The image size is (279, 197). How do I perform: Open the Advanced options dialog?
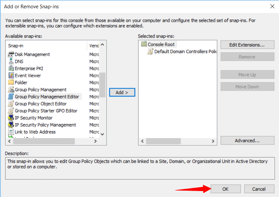click(247, 140)
